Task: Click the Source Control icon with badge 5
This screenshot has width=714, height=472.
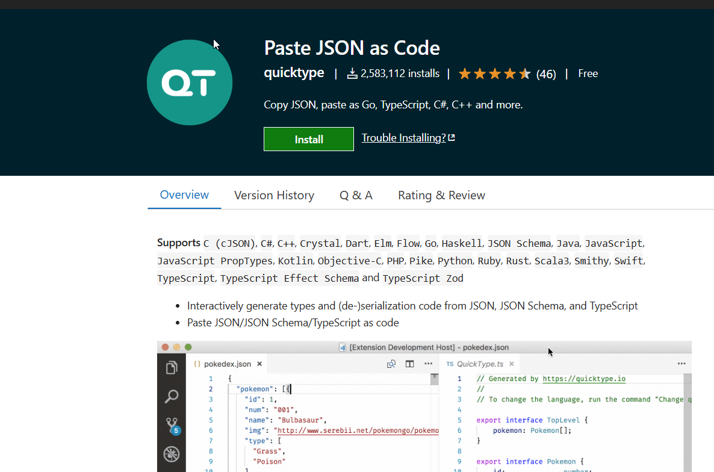Action: 173,426
